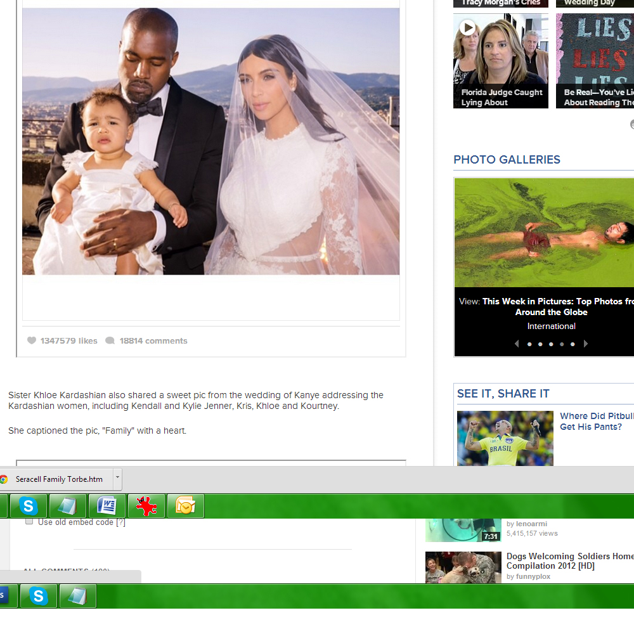Select the first photo gallery carousel dot
The height and width of the screenshot is (634, 634).
pos(529,344)
